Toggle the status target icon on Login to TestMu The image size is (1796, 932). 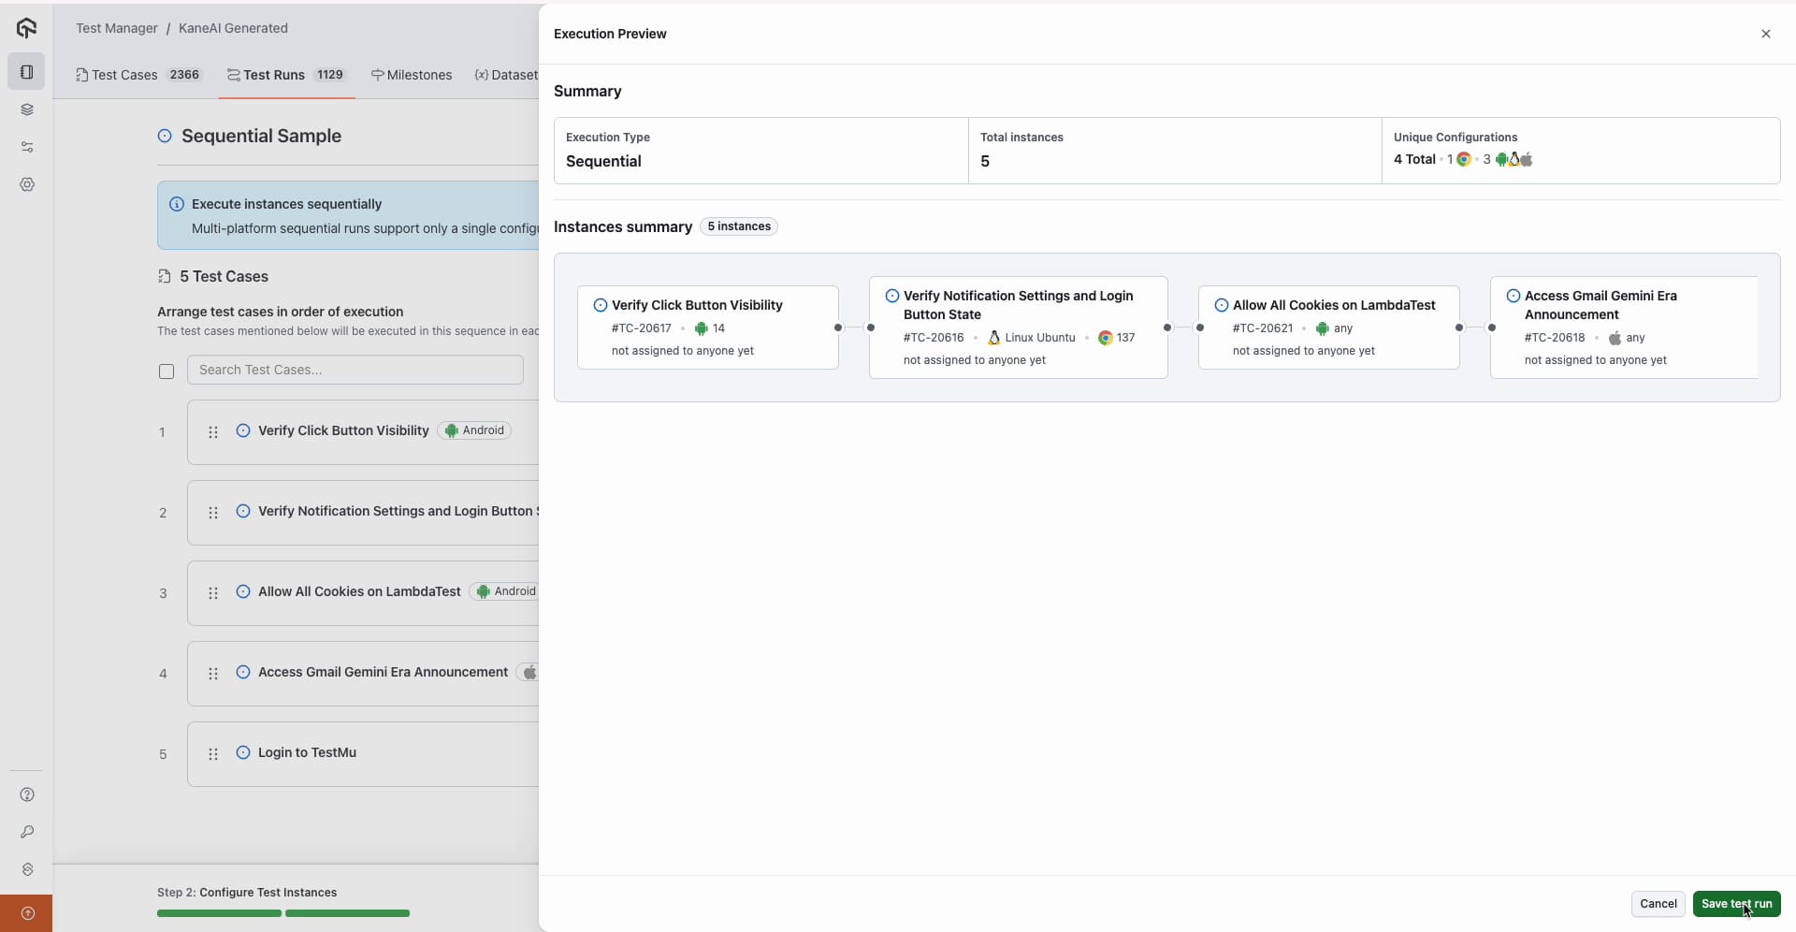(244, 752)
